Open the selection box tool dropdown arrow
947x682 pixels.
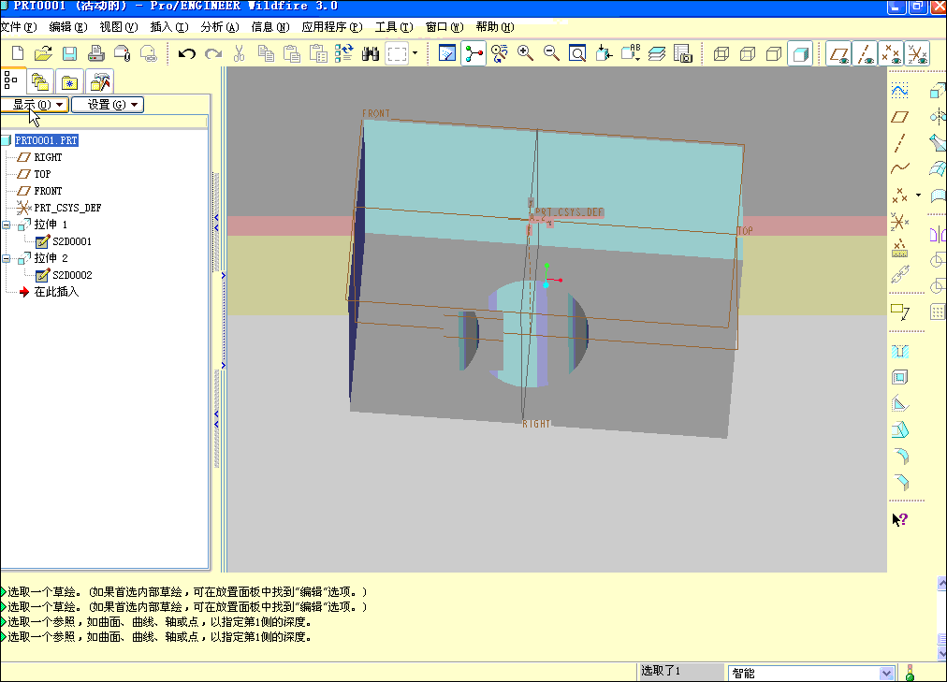point(415,53)
